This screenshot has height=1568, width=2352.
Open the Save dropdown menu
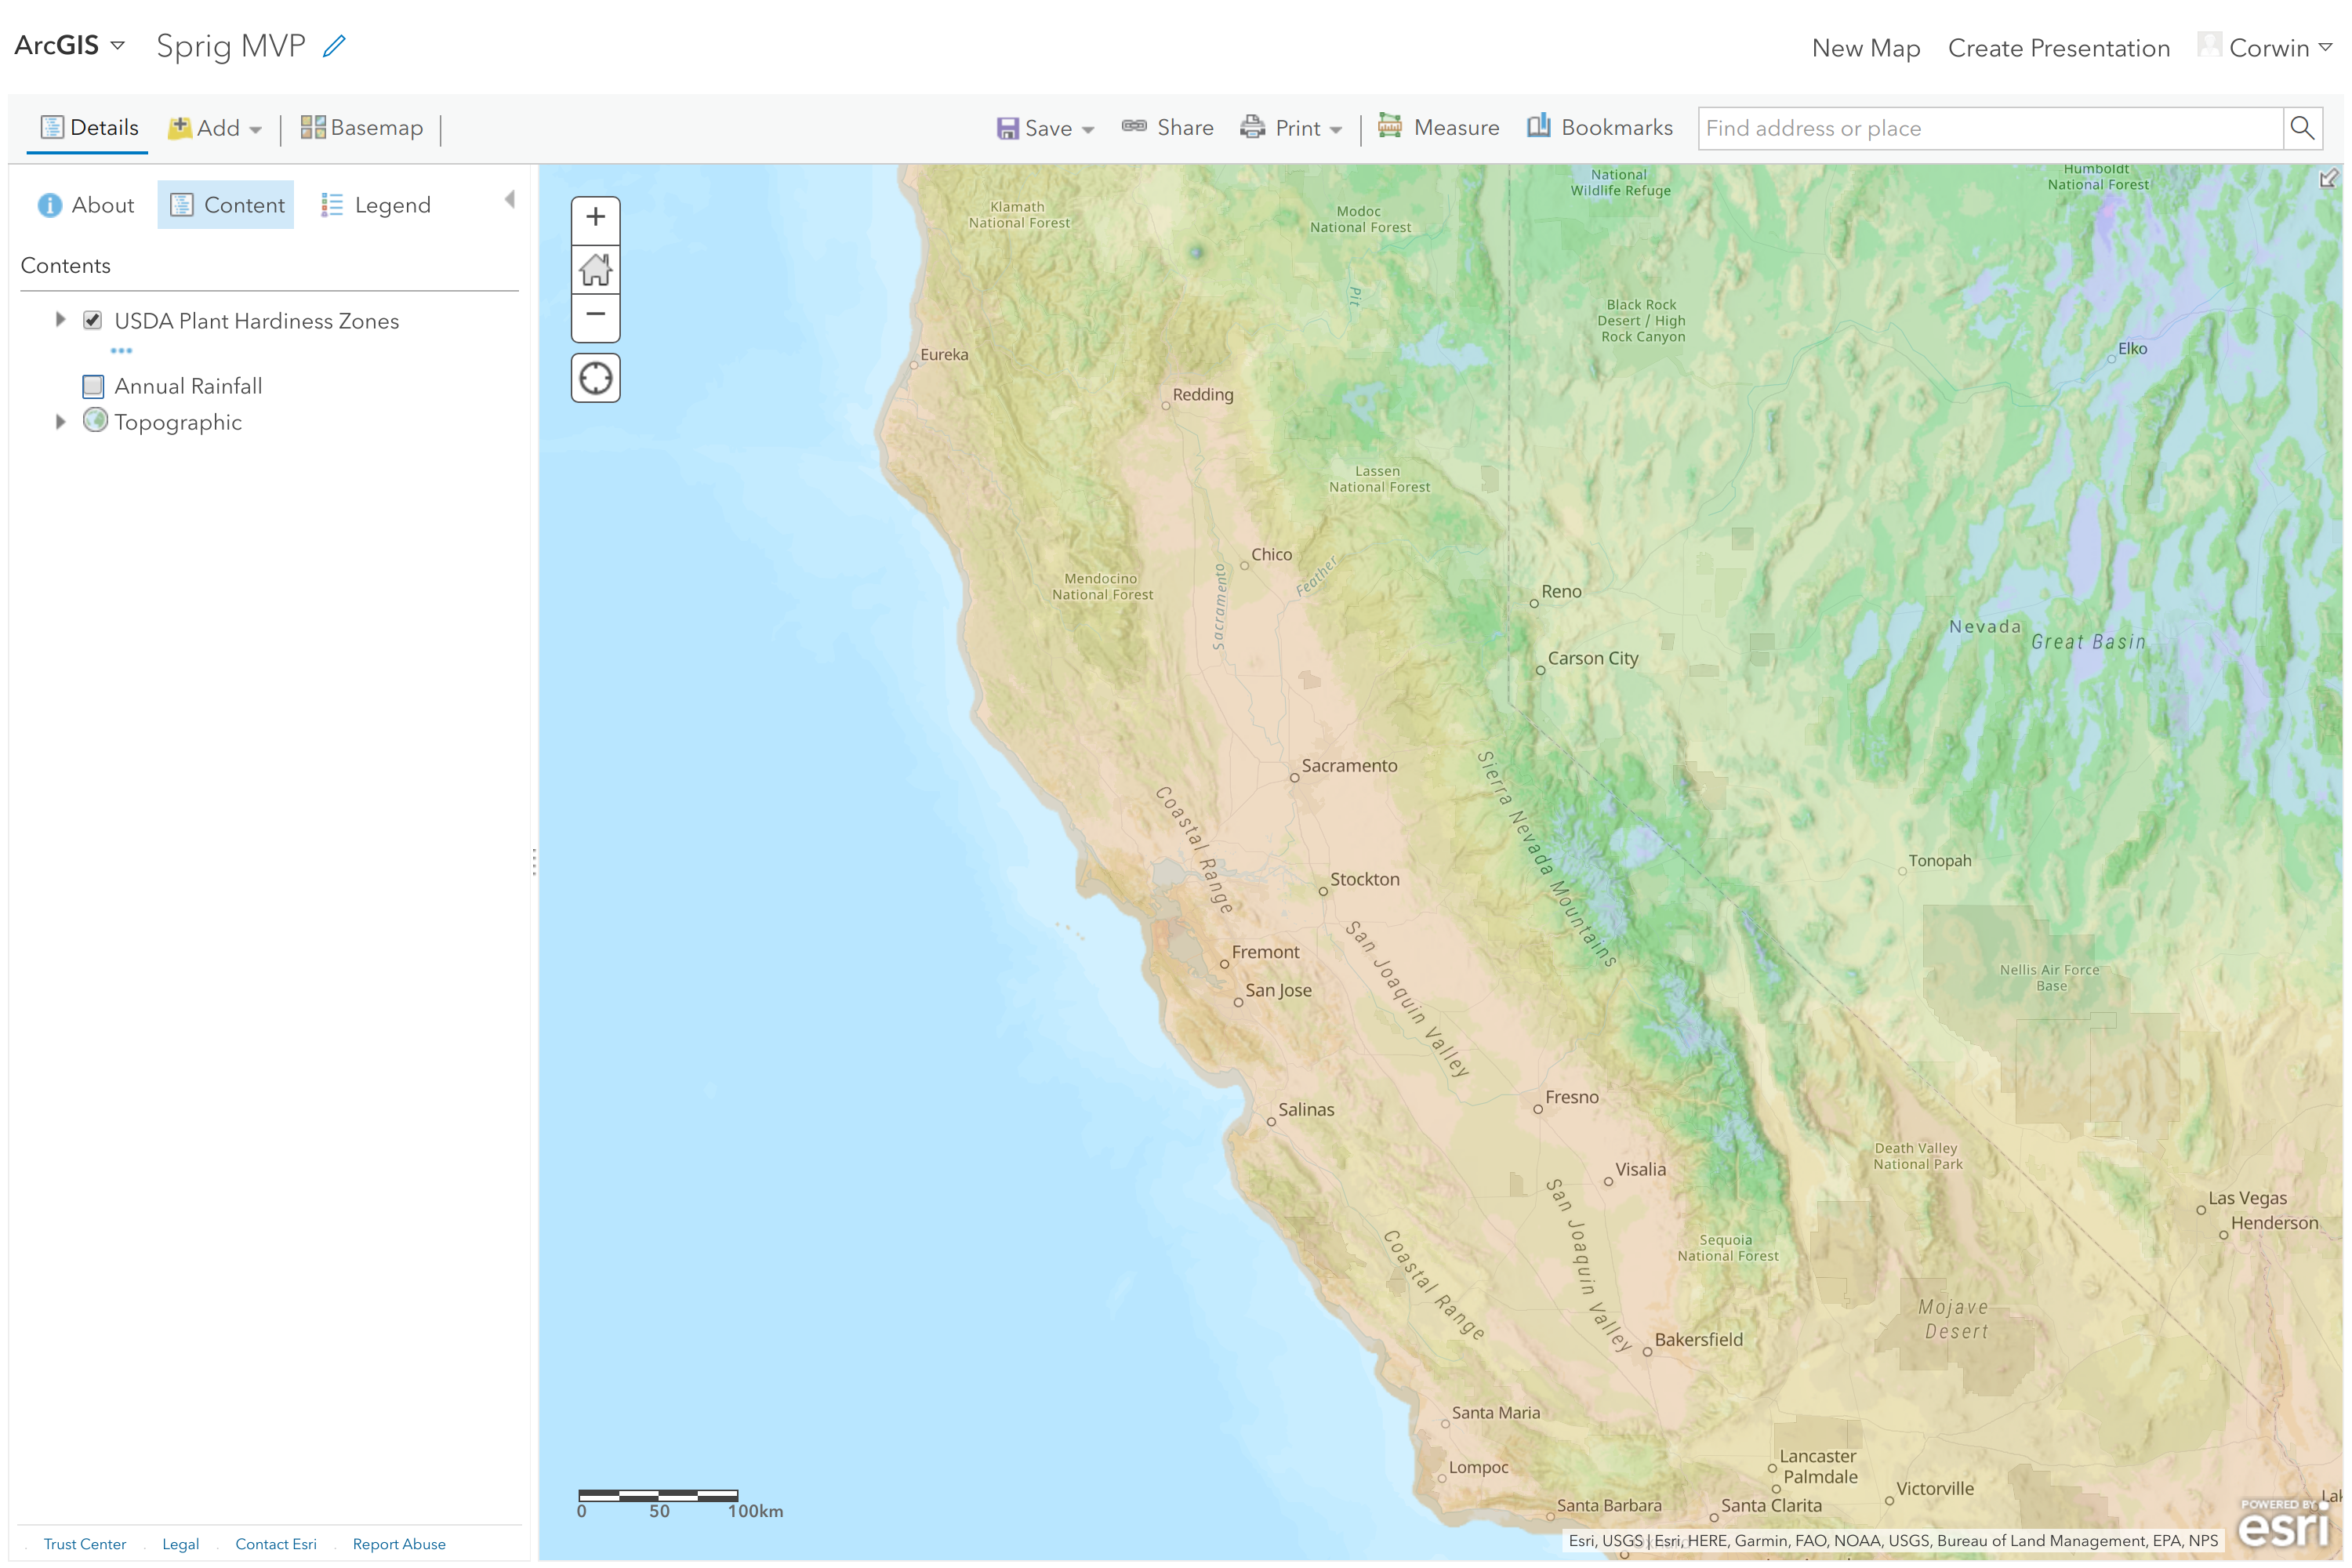pos(1045,128)
